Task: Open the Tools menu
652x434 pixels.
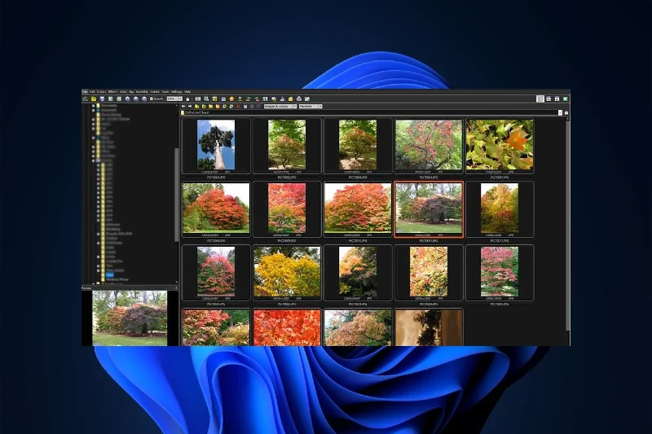Action: click(x=165, y=91)
